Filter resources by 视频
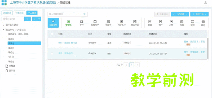Image resolution: width=212 pixels, height=98 pixels. pos(182,23)
